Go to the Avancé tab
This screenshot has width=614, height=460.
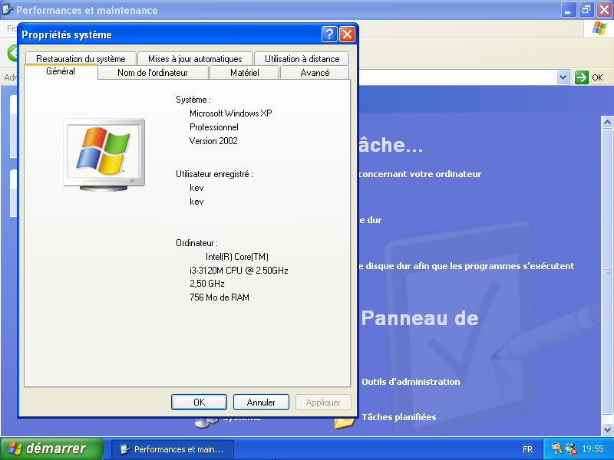315,73
